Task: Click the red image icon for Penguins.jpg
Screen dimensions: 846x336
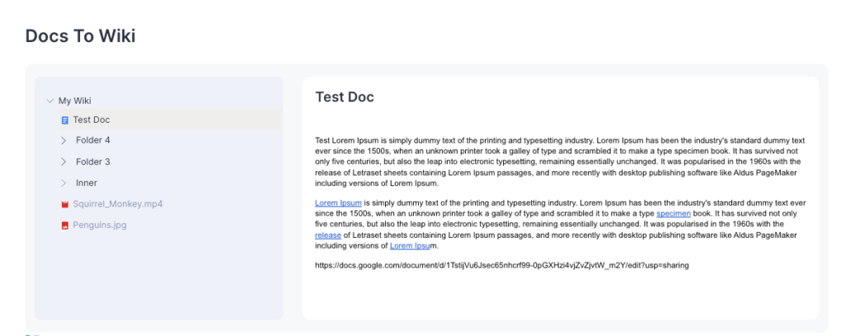Action: [x=64, y=225]
